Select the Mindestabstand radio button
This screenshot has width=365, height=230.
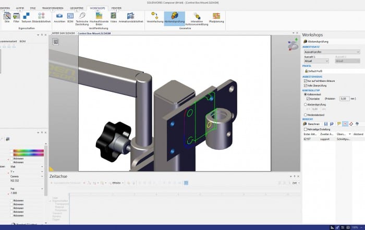click(306, 115)
